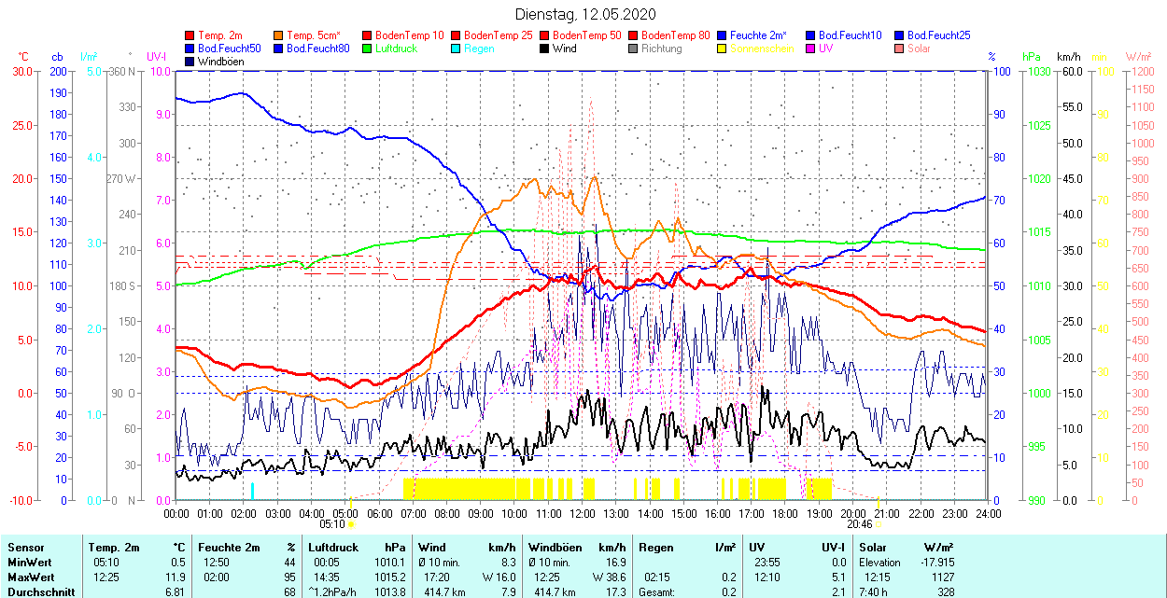Click the magenta UV legend swatch
The width and height of the screenshot is (1167, 598).
click(x=809, y=49)
